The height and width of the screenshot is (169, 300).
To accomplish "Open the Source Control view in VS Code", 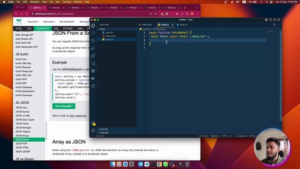I will point(93,41).
